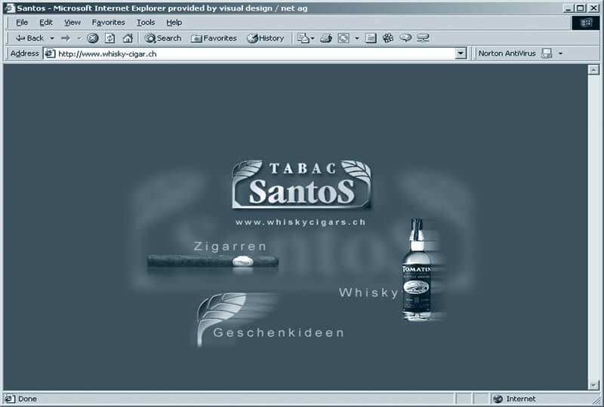Screen dimensions: 604x407
Task: Expand the Norton AntiVirus dropdown arrow
Action: pyautogui.click(x=560, y=54)
